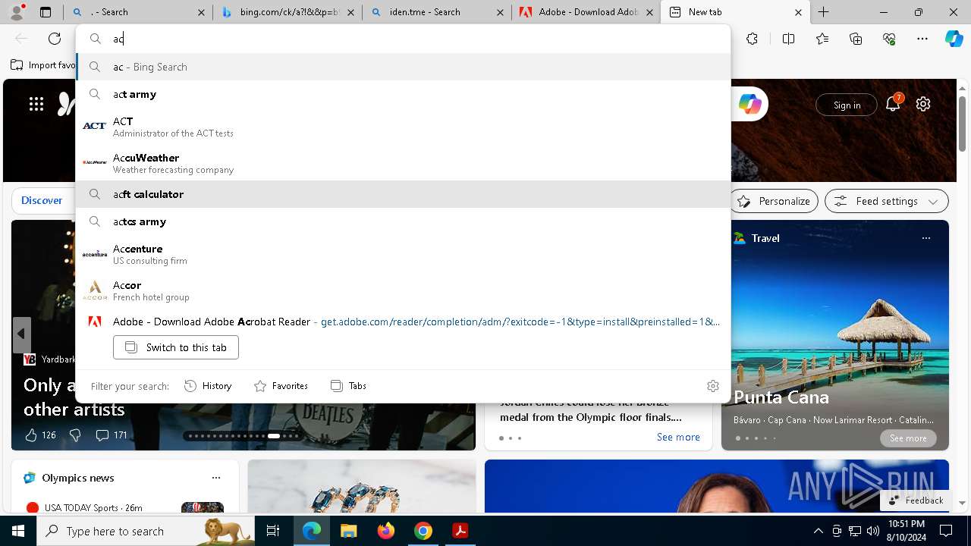Open the tab actions menu icon

(46, 12)
